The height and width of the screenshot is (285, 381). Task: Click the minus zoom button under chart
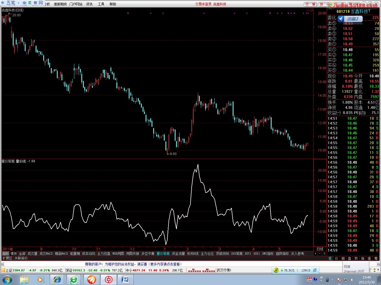320,254
